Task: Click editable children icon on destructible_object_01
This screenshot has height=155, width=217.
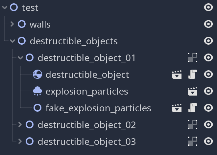Action: [x=193, y=57]
